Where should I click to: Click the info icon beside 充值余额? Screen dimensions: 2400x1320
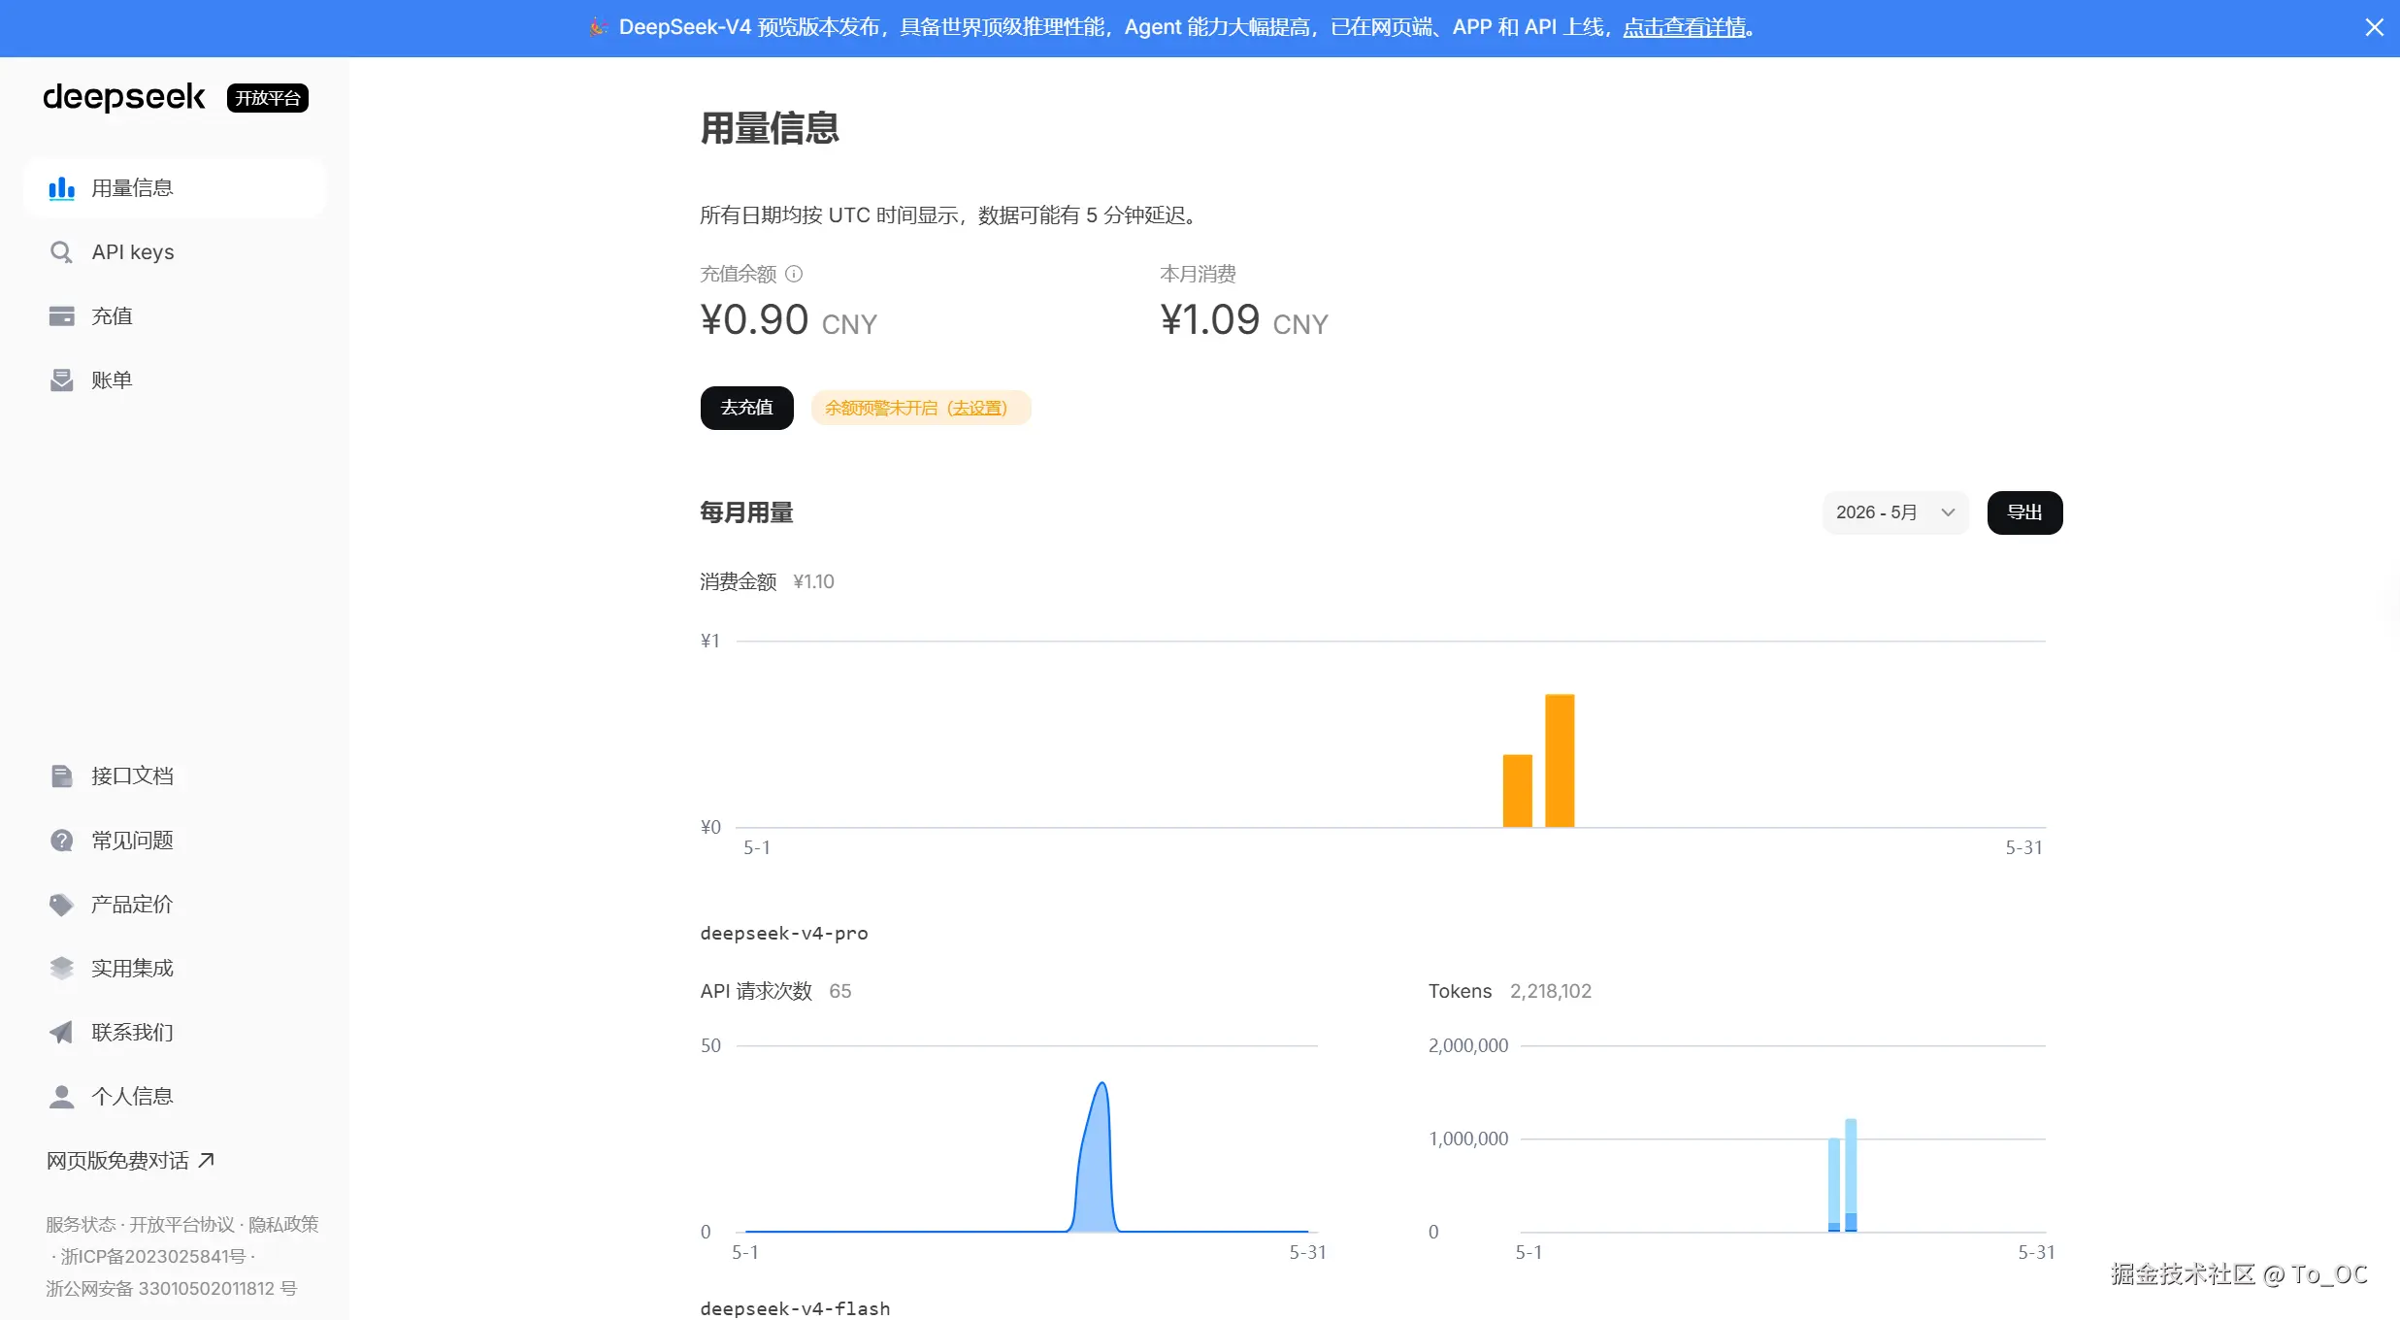pos(794,274)
